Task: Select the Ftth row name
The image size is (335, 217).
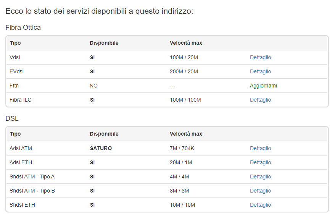Action: [x=14, y=86]
